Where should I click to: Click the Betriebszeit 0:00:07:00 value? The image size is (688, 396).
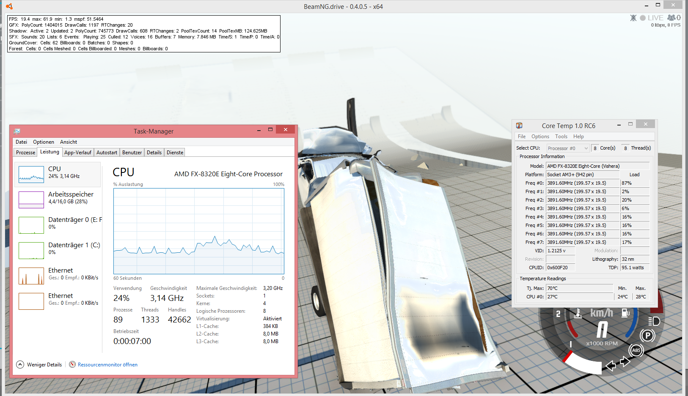[132, 341]
